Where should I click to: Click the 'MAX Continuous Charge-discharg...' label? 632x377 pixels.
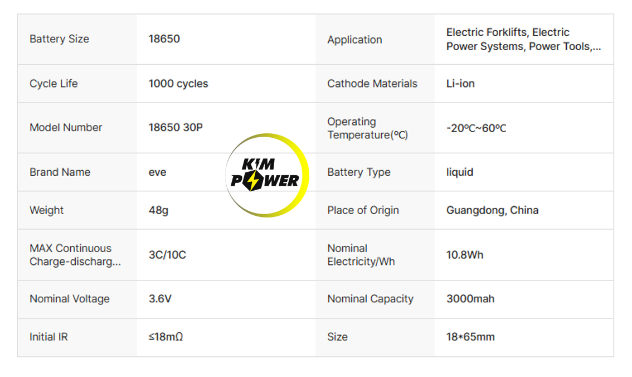[75, 255]
